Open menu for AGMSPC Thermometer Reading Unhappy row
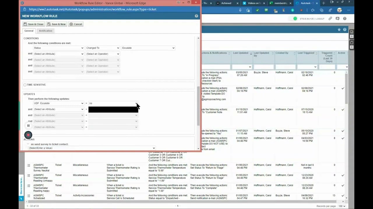 point(29,176)
